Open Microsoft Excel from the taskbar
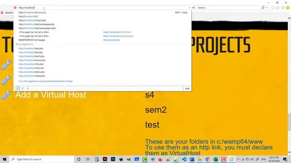 click(x=216, y=159)
